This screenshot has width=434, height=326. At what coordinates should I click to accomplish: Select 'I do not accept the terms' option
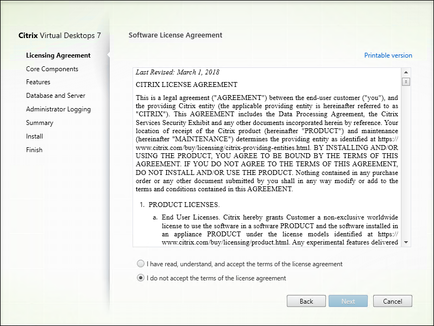pos(141,278)
